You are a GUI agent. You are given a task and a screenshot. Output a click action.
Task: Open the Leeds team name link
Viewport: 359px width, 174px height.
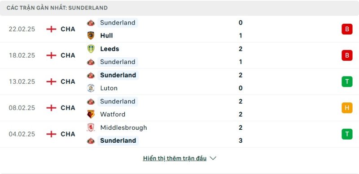[109, 49]
